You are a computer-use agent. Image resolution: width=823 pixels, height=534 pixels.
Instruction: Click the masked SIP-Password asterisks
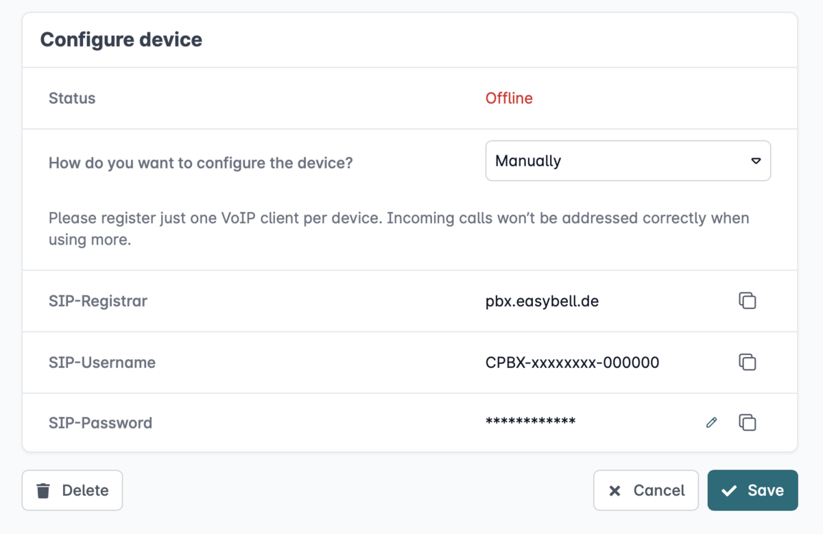(x=530, y=422)
